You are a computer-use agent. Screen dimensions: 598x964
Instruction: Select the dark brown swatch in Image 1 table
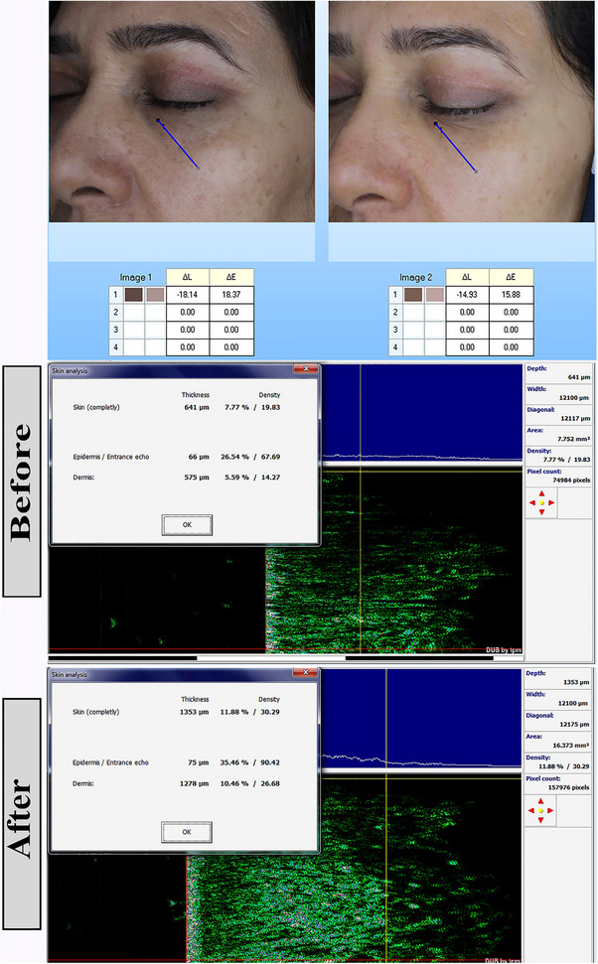(133, 295)
